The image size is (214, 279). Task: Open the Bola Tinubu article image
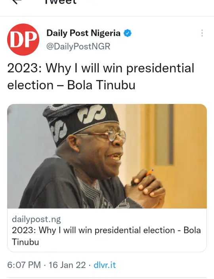click(107, 156)
